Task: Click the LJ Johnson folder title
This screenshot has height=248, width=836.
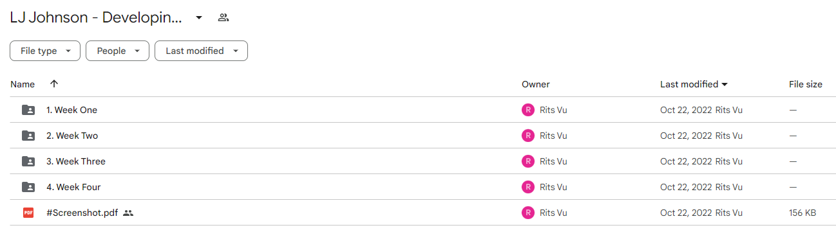Action: 96,17
